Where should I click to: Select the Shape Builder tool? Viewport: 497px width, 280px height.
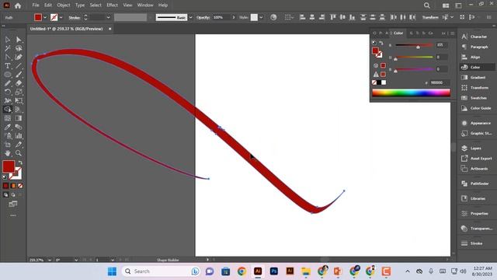point(8,110)
